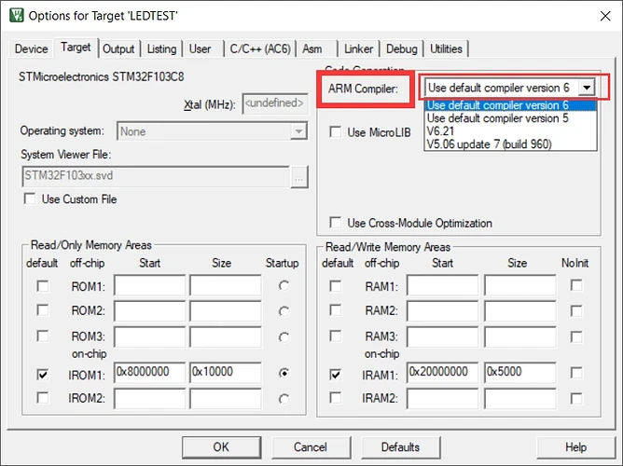This screenshot has height=466, width=623.
Task: Open the C/C++ (AC6) tab
Action: [258, 48]
